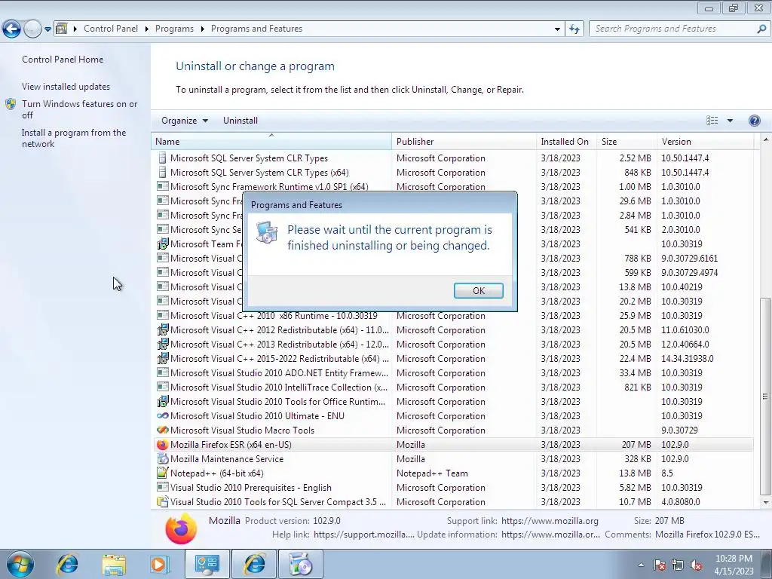This screenshot has width=772, height=579.
Task: Sort by the Name column header
Action: (x=271, y=141)
